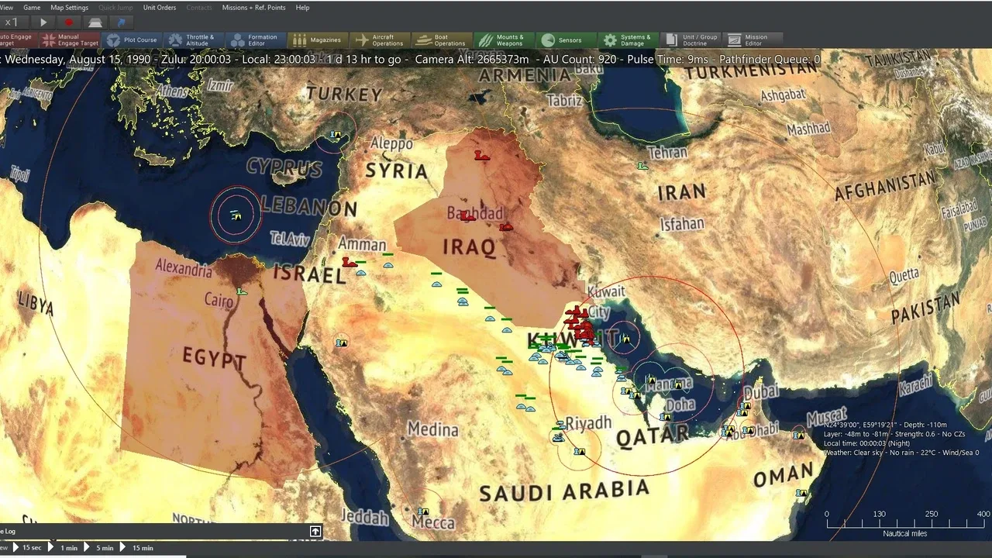992x558 pixels.
Task: Open Systems & Damage panel
Action: coord(628,40)
